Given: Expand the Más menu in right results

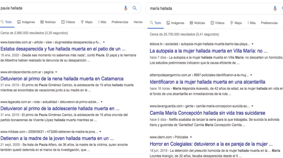Looking at the screenshot, I should click(x=251, y=23).
